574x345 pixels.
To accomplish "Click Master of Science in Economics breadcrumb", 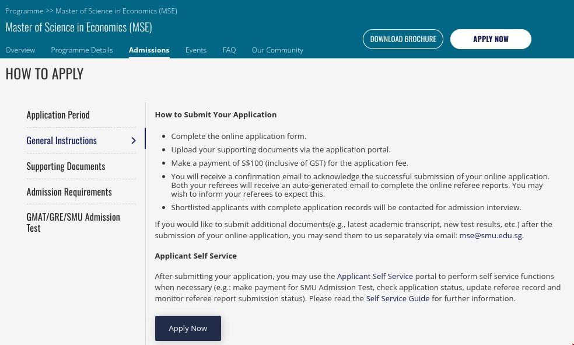I will point(116,11).
